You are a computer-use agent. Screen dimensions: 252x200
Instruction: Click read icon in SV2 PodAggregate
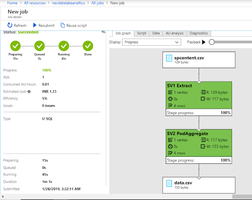203,140
